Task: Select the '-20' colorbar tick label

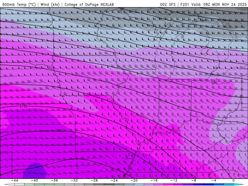Action: pyautogui.click(x=134, y=180)
